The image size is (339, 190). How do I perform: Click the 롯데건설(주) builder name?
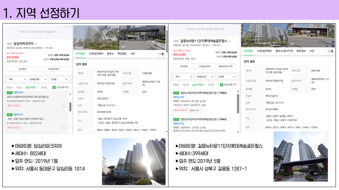click(272, 96)
